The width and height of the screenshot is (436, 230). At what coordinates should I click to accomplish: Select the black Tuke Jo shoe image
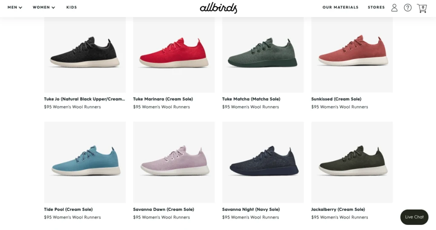pyautogui.click(x=85, y=55)
